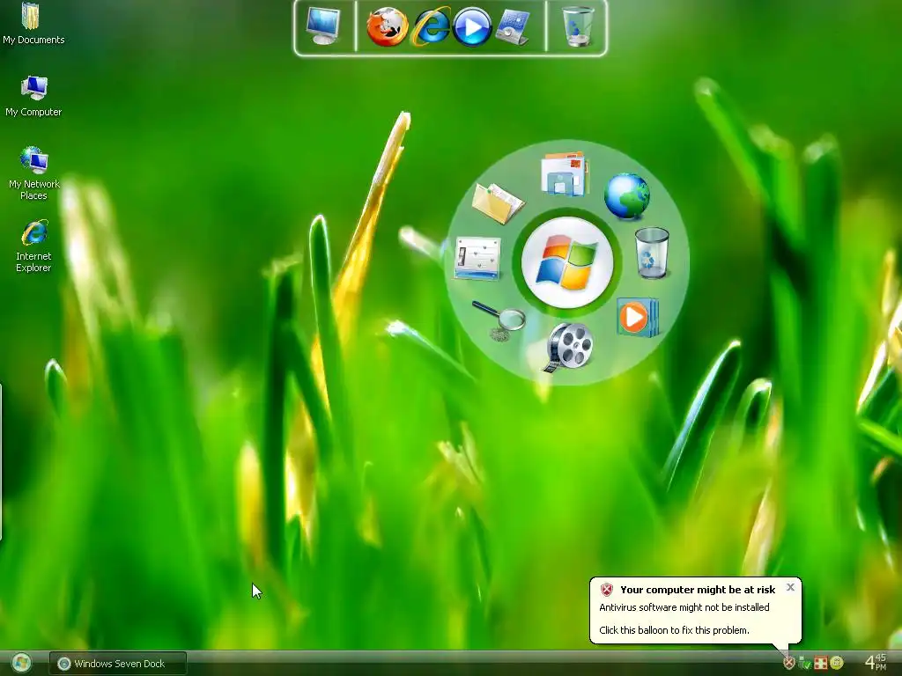
Task: Click the taskbar clock showing 4:45 PM
Action: click(x=876, y=662)
